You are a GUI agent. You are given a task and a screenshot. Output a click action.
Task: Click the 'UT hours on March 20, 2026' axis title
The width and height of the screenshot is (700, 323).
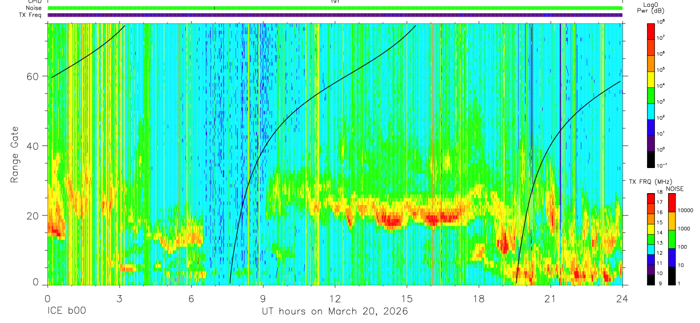(x=335, y=312)
